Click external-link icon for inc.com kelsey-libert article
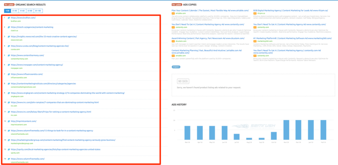The height and width of the screenshot is (165, 338). 9,112
